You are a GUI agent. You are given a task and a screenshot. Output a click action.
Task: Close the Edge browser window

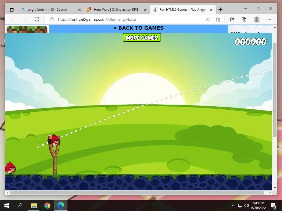tap(271, 9)
